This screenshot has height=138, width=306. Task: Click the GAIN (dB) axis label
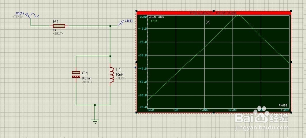pos(156,17)
